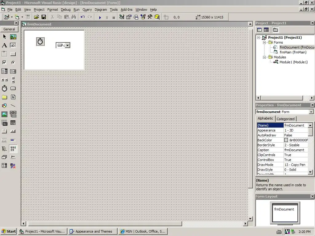Image resolution: width=315 pixels, height=236 pixels.
Task: Select the Timer tool in toolbox
Action: coord(4,88)
